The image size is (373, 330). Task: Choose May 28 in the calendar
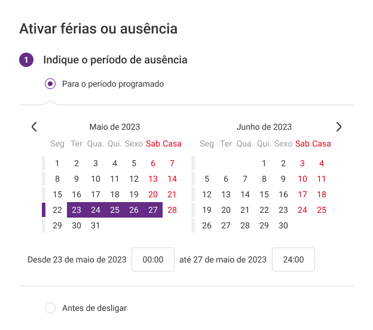(172, 210)
